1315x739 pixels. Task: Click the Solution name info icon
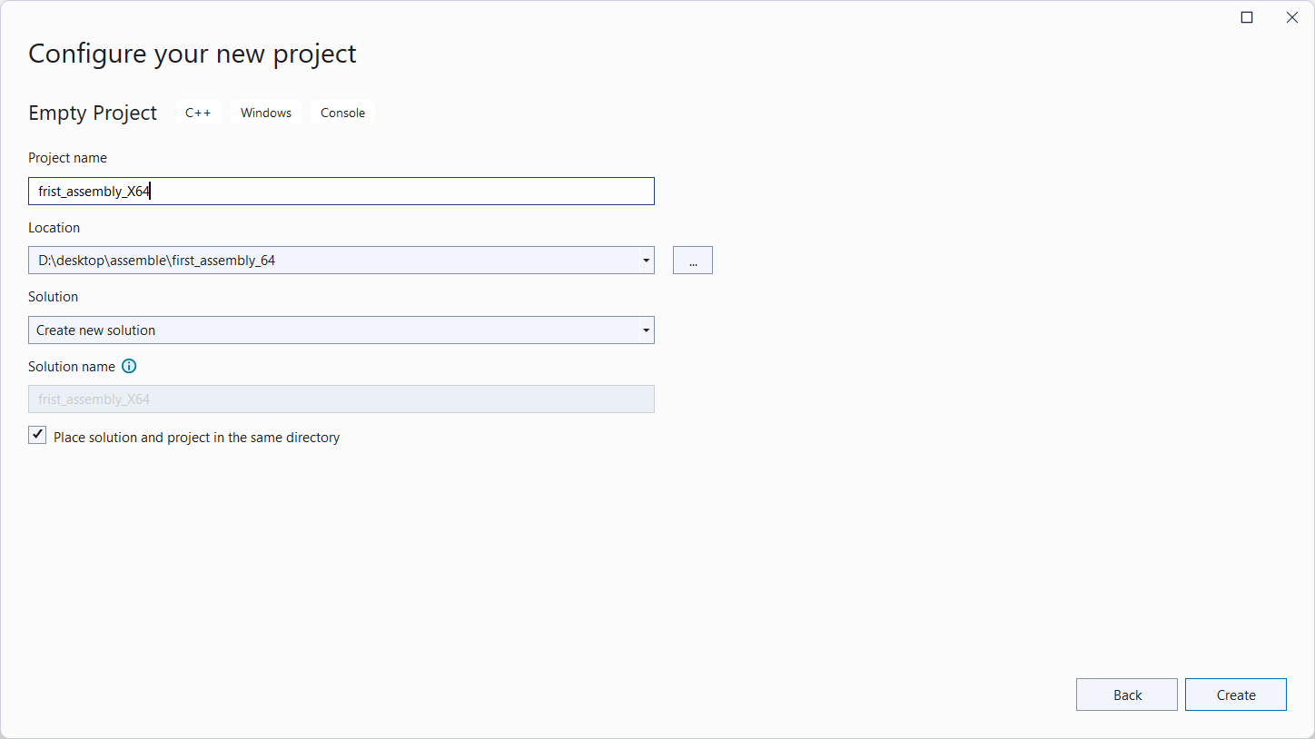pyautogui.click(x=129, y=367)
